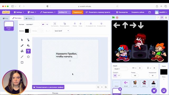Select the Arrow1 sprite thumbnail
Viewport: 169px width, 95px height.
click(x=117, y=84)
